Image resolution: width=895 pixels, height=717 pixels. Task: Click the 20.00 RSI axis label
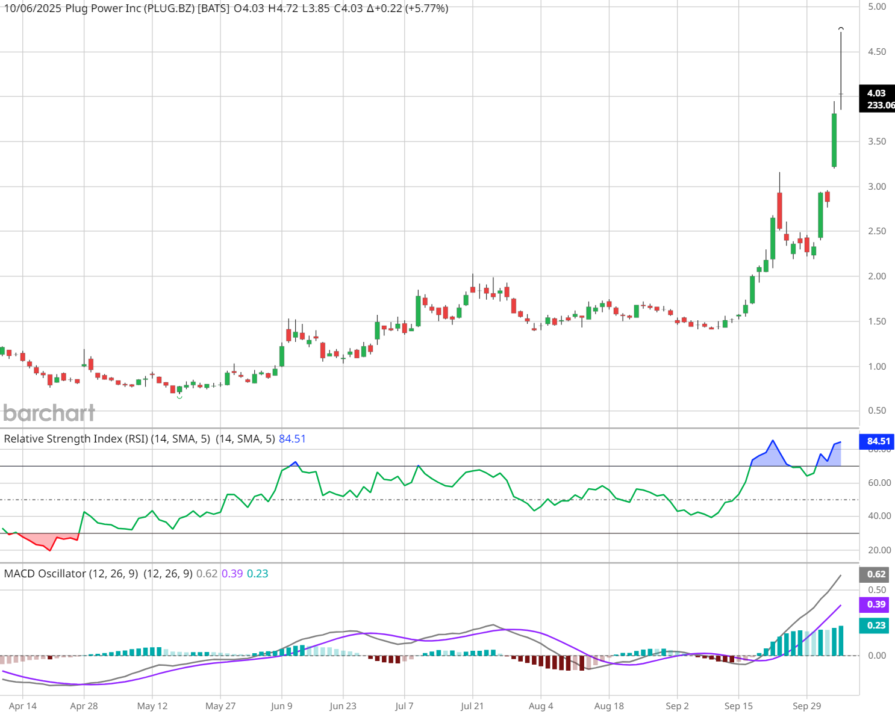(x=879, y=550)
